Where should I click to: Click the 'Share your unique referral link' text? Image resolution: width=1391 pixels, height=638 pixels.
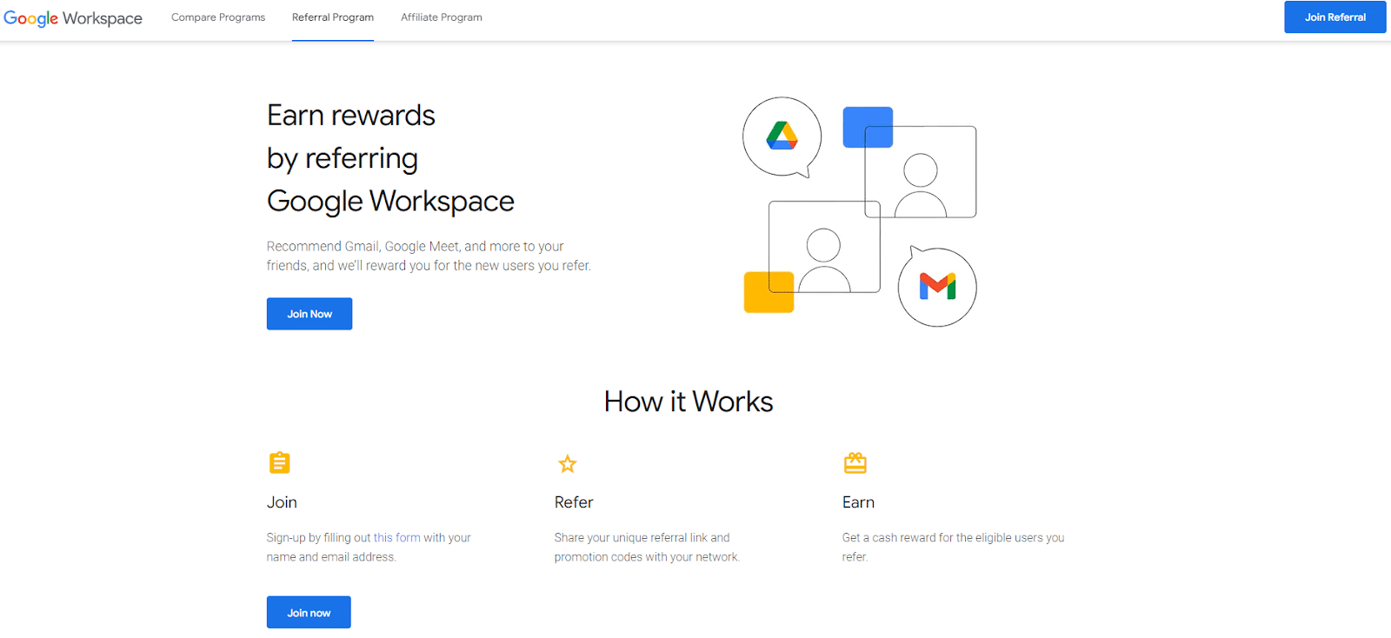point(647,548)
